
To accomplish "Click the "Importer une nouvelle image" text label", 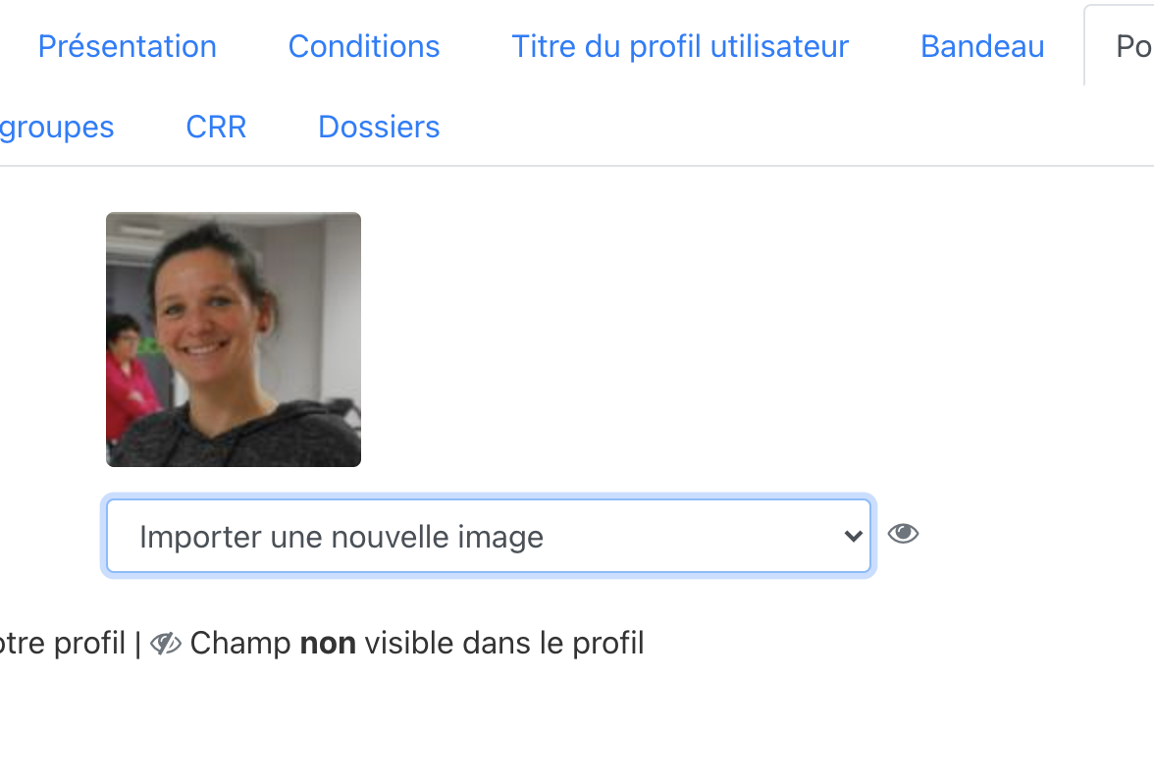I will click(341, 538).
